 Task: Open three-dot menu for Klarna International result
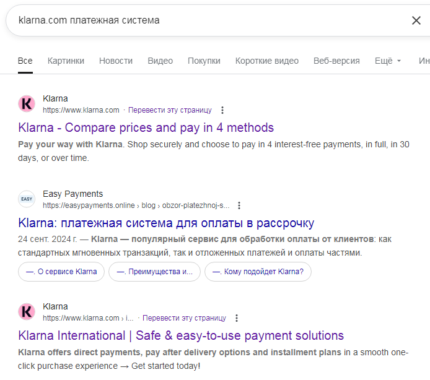[x=236, y=318]
